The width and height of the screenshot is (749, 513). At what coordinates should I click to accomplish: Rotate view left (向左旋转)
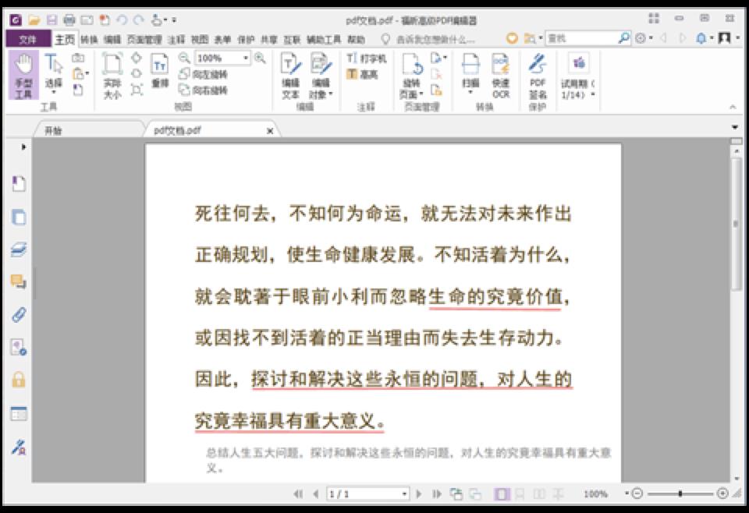[x=203, y=74]
